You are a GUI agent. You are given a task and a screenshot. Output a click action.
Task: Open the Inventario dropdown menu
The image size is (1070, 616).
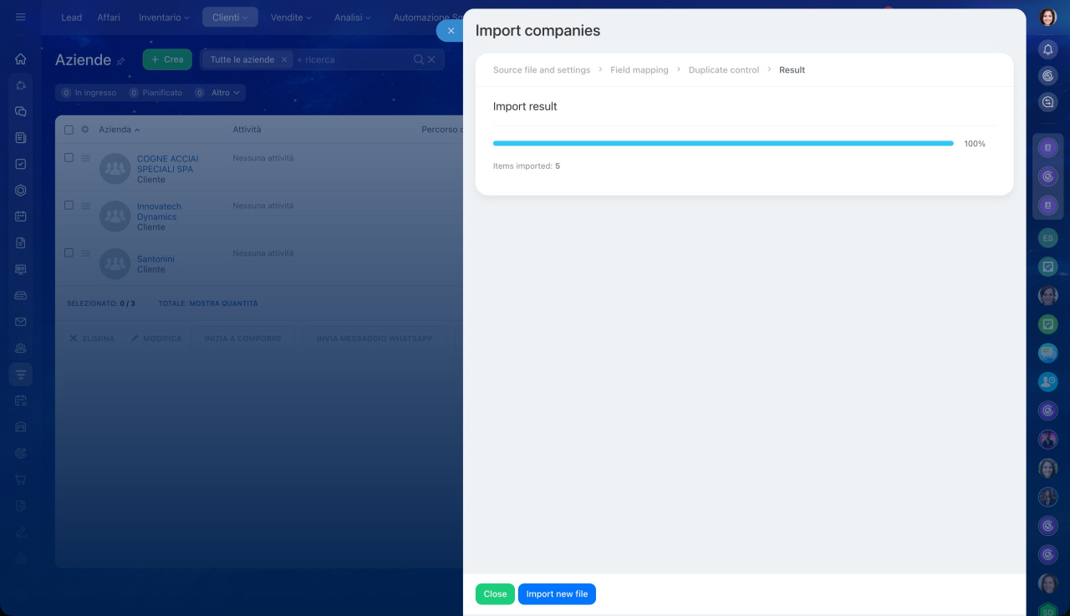tap(164, 18)
